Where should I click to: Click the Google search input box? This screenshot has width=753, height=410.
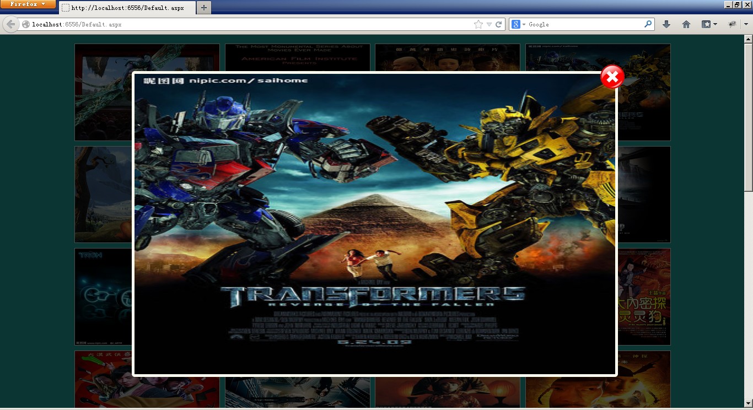[x=585, y=24]
